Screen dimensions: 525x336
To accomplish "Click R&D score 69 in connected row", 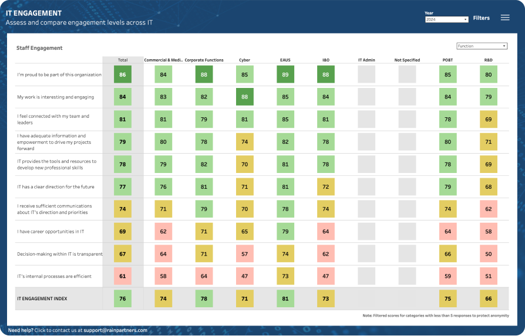I will pyautogui.click(x=488, y=119).
